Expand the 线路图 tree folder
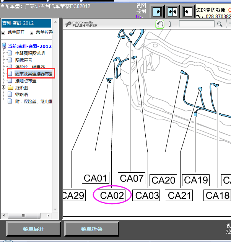The height and width of the screenshot is (242, 231). [x=3, y=87]
